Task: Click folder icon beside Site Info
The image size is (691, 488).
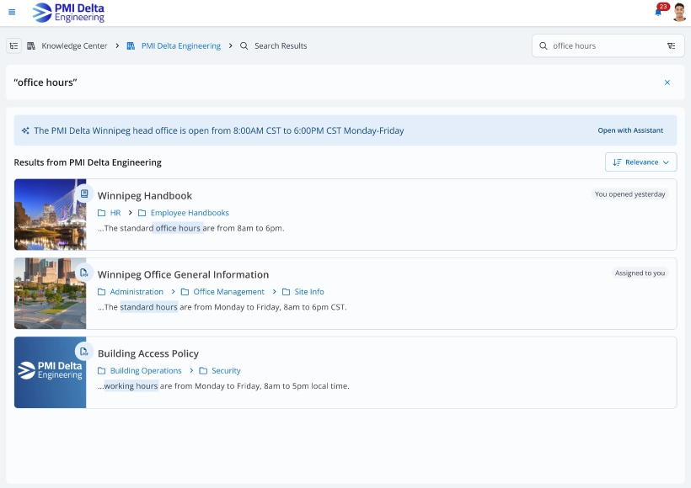Action: 286,292
